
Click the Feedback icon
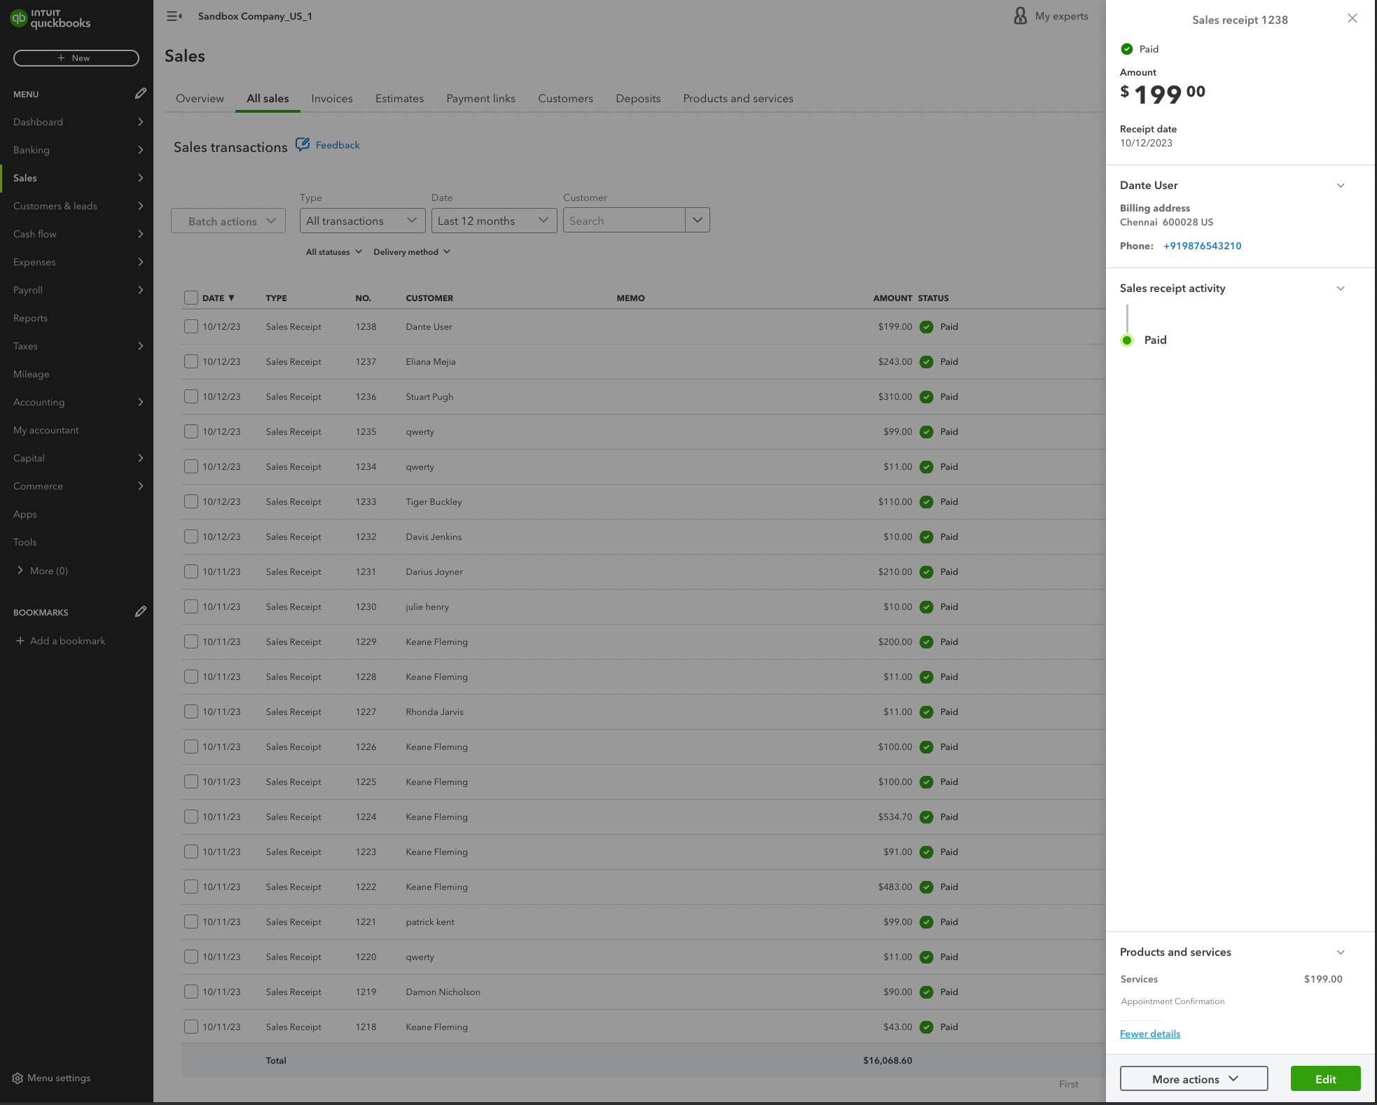[303, 144]
